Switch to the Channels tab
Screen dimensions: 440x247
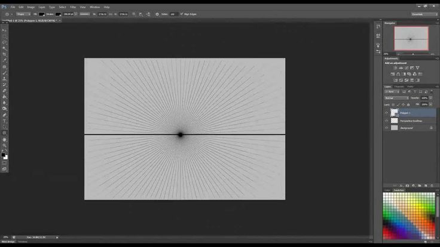(x=399, y=87)
